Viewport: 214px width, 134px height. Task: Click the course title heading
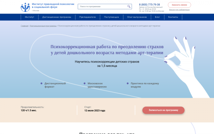pyautogui.click(x=107, y=50)
